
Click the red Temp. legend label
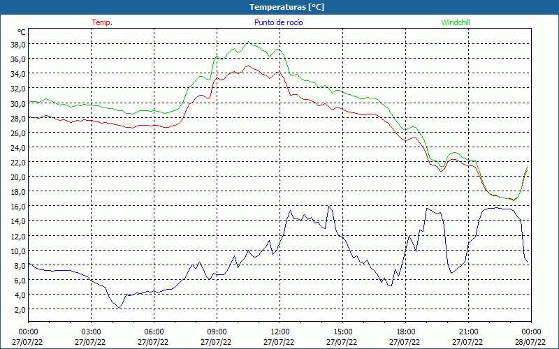(102, 22)
